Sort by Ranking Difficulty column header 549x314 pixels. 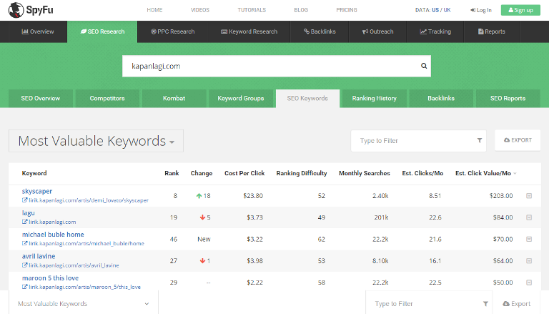tap(302, 173)
